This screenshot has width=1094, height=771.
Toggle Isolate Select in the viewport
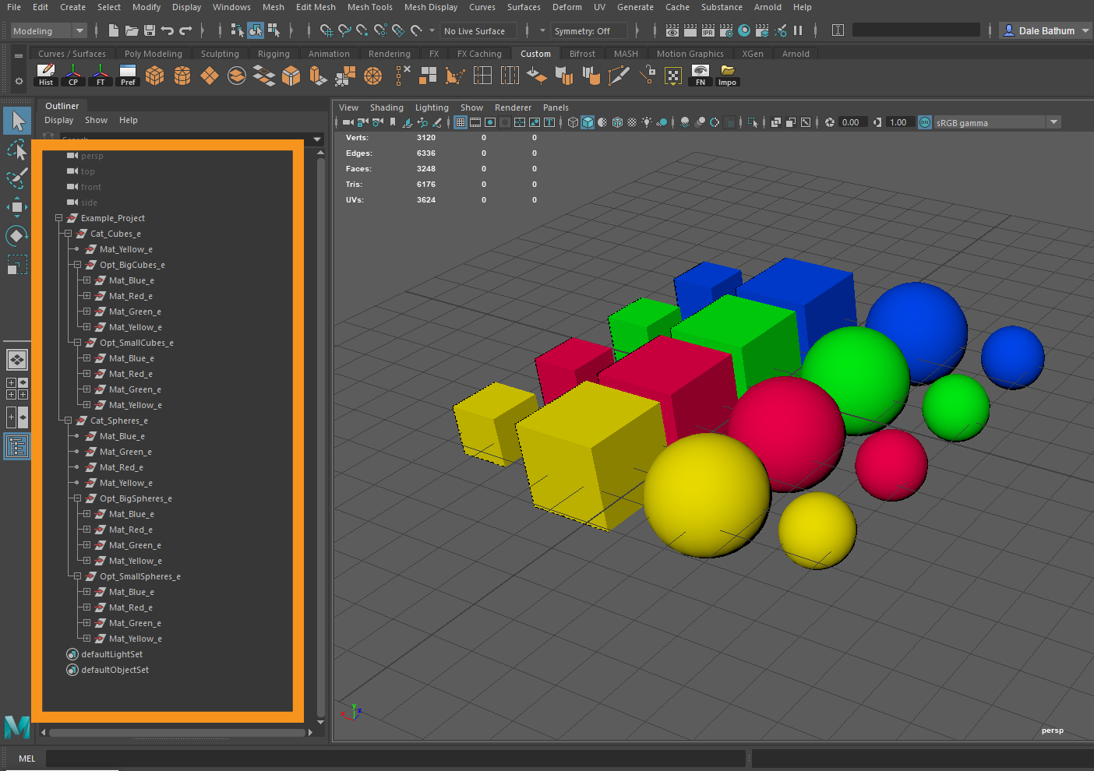(x=752, y=122)
